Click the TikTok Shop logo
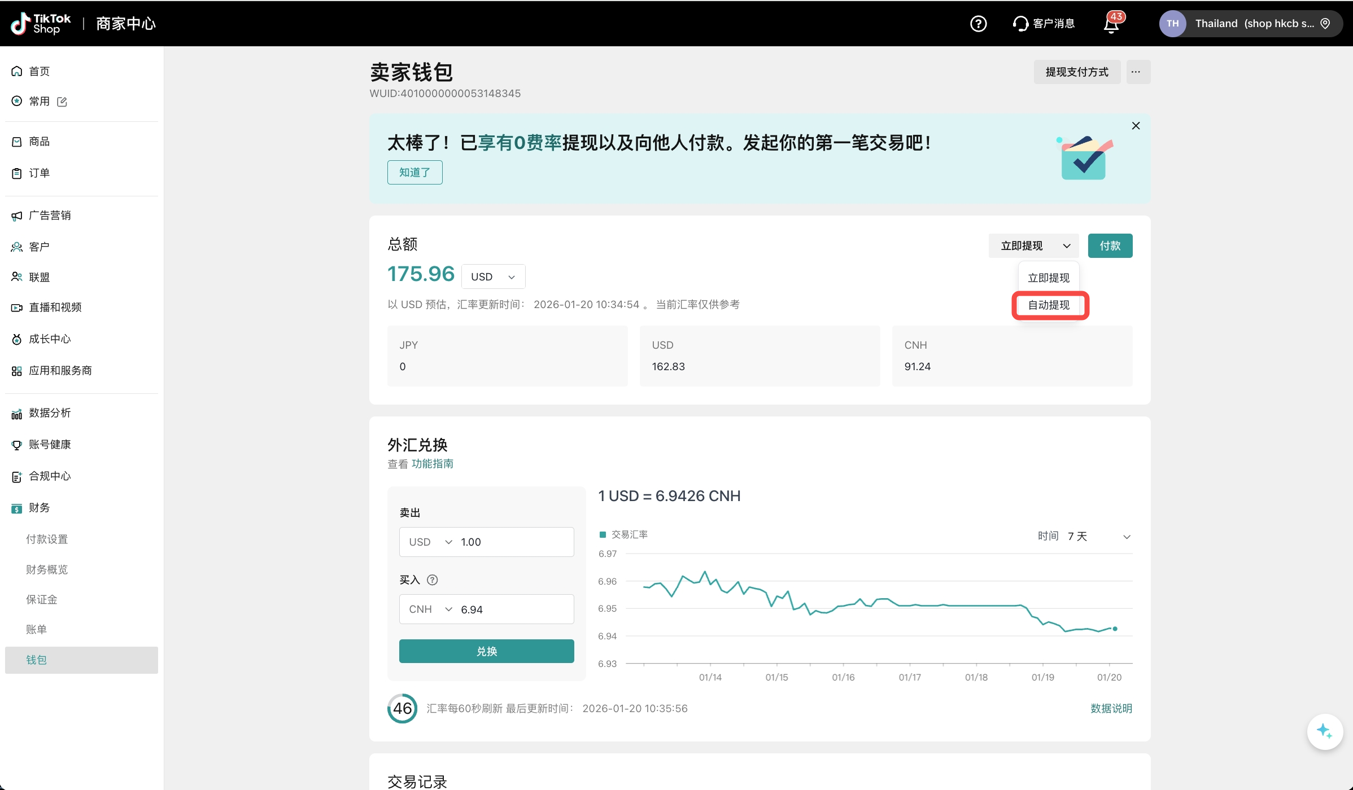This screenshot has width=1353, height=790. click(x=41, y=24)
